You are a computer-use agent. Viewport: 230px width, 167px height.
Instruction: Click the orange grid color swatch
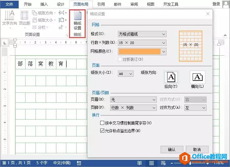point(140,52)
